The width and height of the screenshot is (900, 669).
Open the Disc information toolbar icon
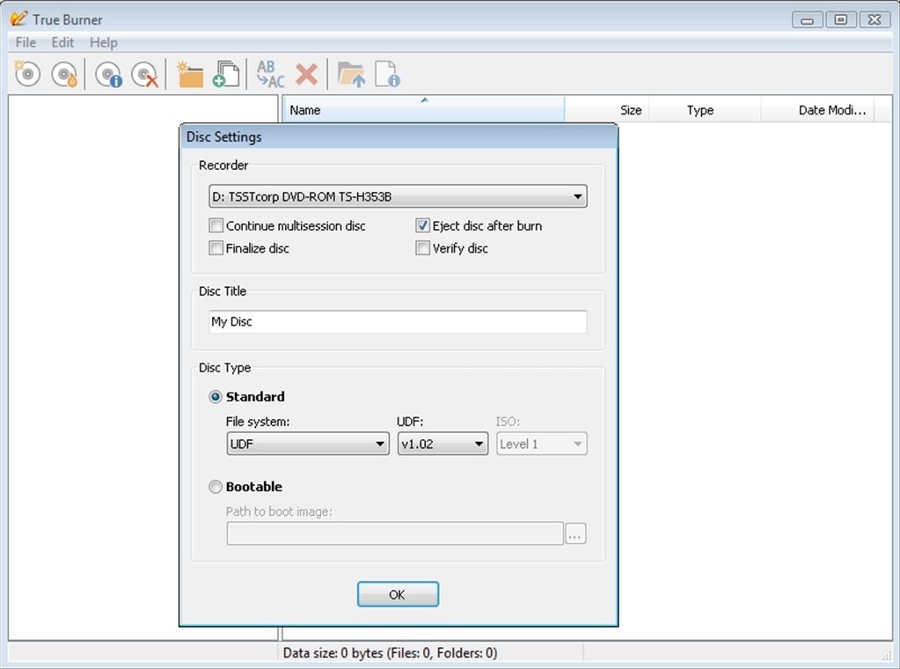[x=108, y=74]
